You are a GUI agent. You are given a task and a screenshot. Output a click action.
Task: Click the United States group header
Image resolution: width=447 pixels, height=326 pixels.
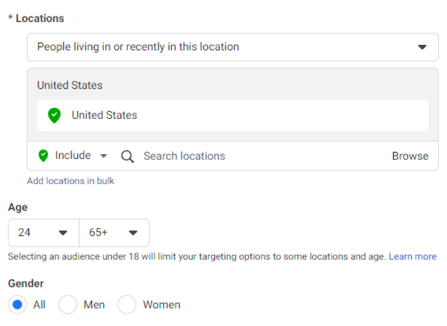(70, 85)
